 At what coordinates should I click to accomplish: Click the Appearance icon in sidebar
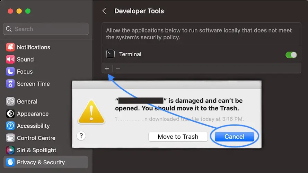pyautogui.click(x=10, y=114)
